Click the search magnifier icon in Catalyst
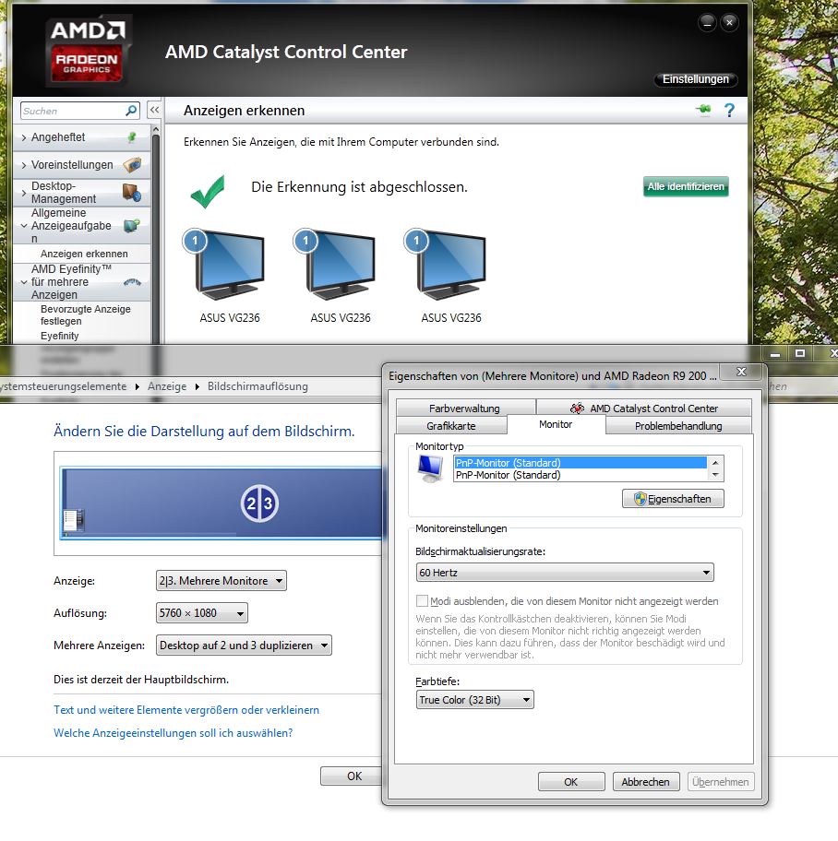 [x=131, y=111]
